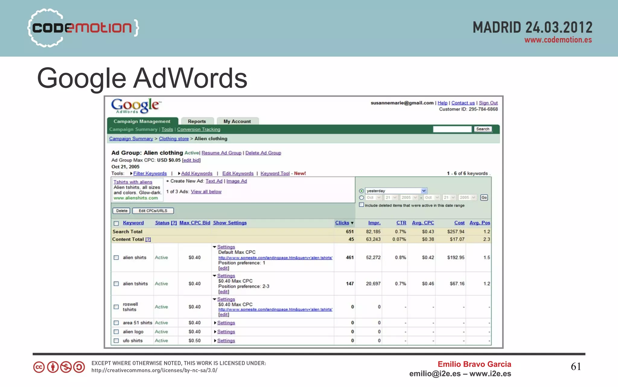This screenshot has height=387, width=618.
Task: Click the Edit CPCs/URLS button
Action: click(x=153, y=211)
